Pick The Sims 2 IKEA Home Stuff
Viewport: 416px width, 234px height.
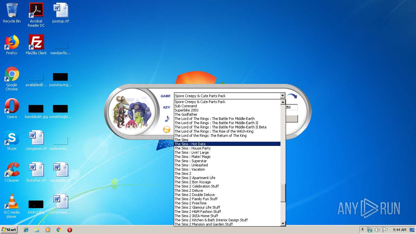point(227,216)
